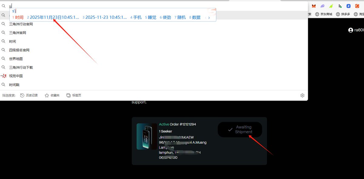Open the purple ghost wallet extension
364x179 pixels.
pyautogui.click(x=323, y=6)
